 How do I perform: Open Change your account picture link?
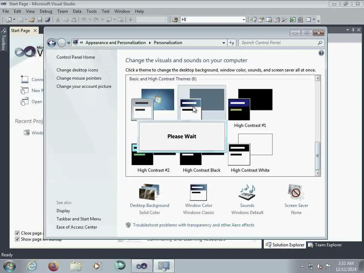pos(84,86)
